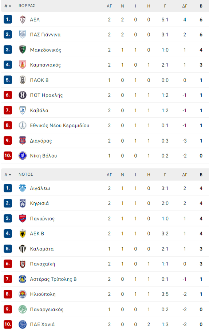
Task: Open the Εθνικός Νέου Κεραμιδίου team page
Action: click(59, 125)
